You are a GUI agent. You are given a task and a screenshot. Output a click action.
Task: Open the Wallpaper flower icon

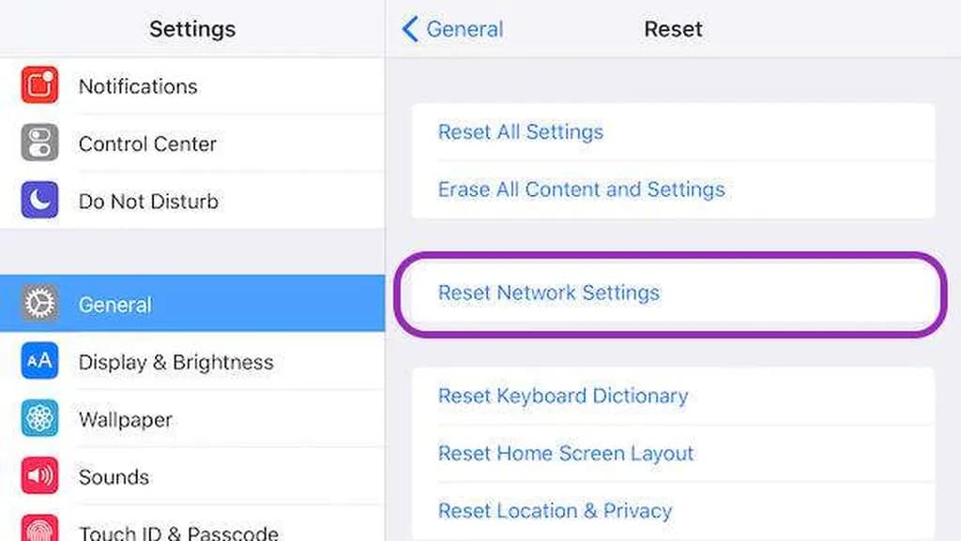click(x=39, y=418)
